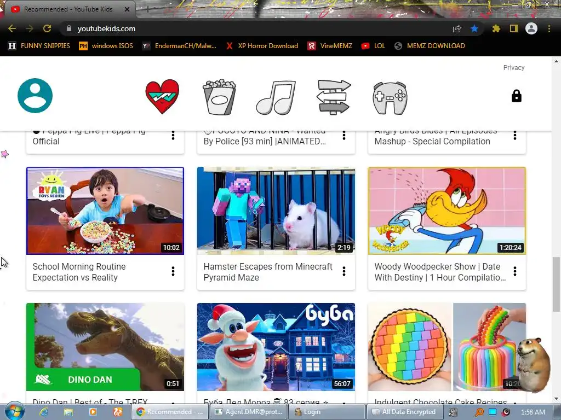Click the hamster desktop mascot
The width and height of the screenshot is (561, 420).
click(533, 364)
